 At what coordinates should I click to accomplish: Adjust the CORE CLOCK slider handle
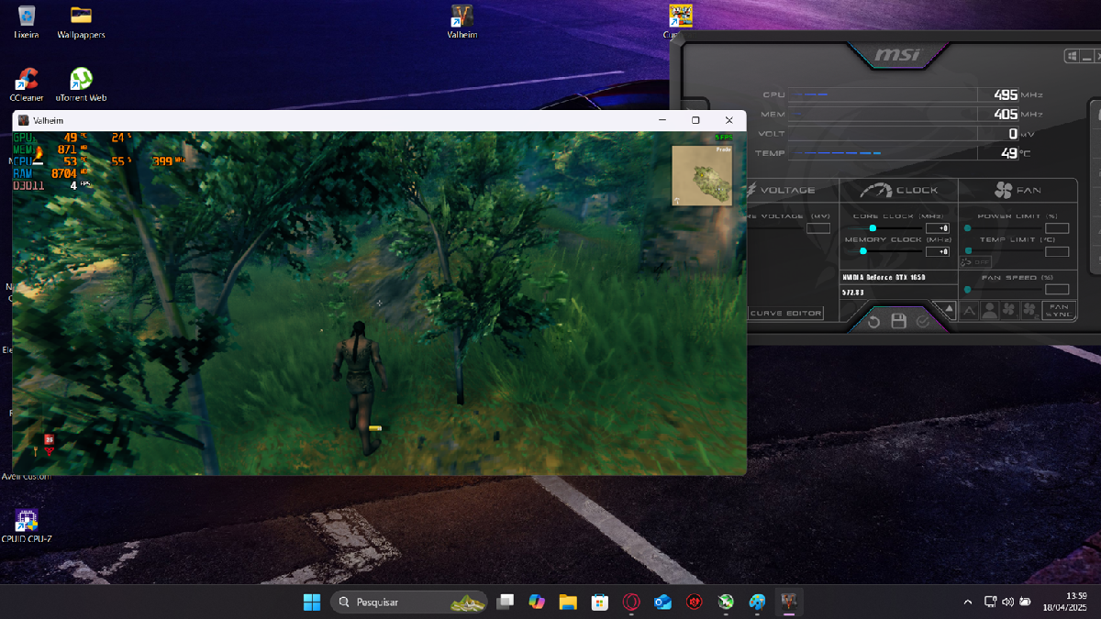click(x=873, y=227)
